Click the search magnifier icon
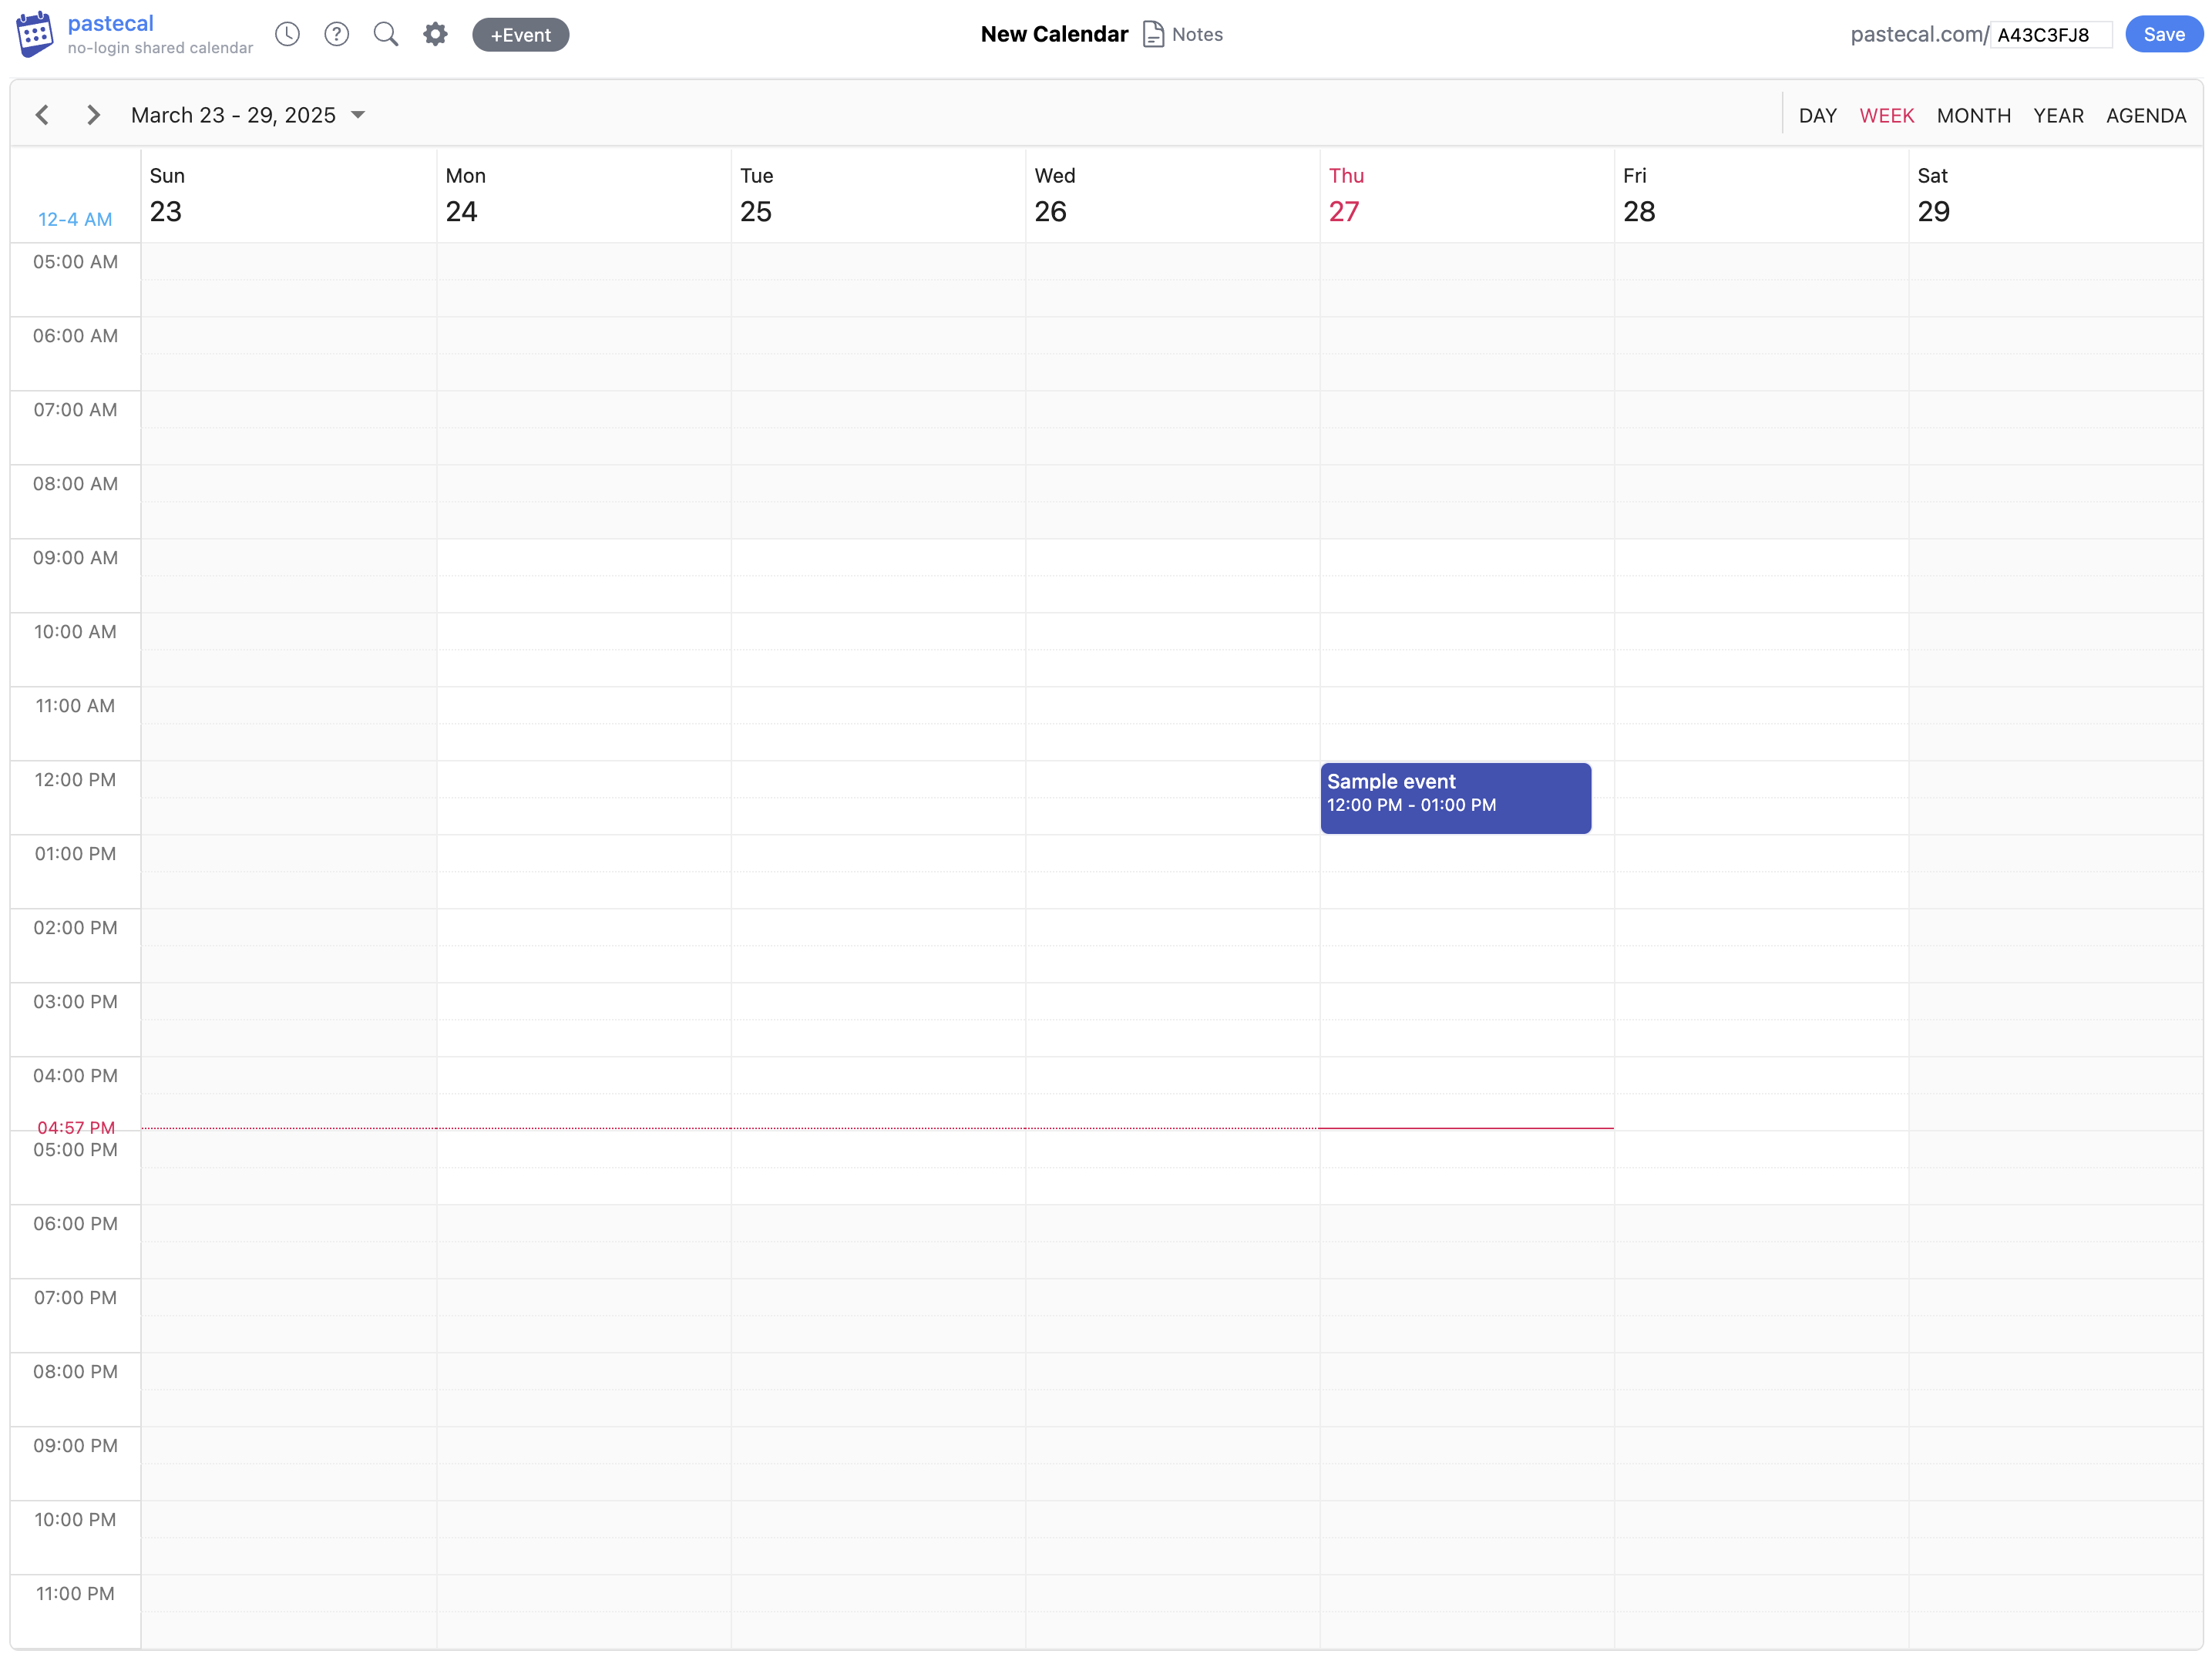The width and height of the screenshot is (2212, 1671). 386,34
